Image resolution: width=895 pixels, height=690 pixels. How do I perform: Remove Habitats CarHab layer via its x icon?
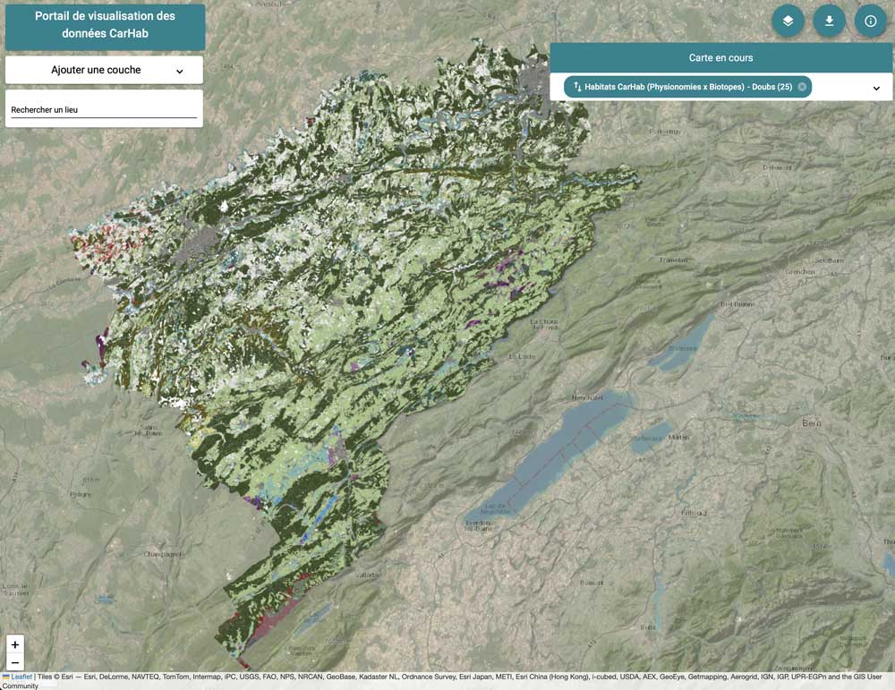(x=802, y=87)
